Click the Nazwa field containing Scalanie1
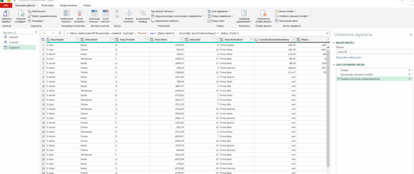Viewport: 414px width, 174px height. 374,52
